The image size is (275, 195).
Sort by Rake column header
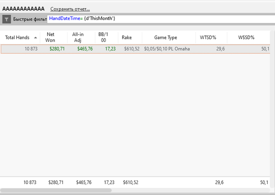point(126,37)
